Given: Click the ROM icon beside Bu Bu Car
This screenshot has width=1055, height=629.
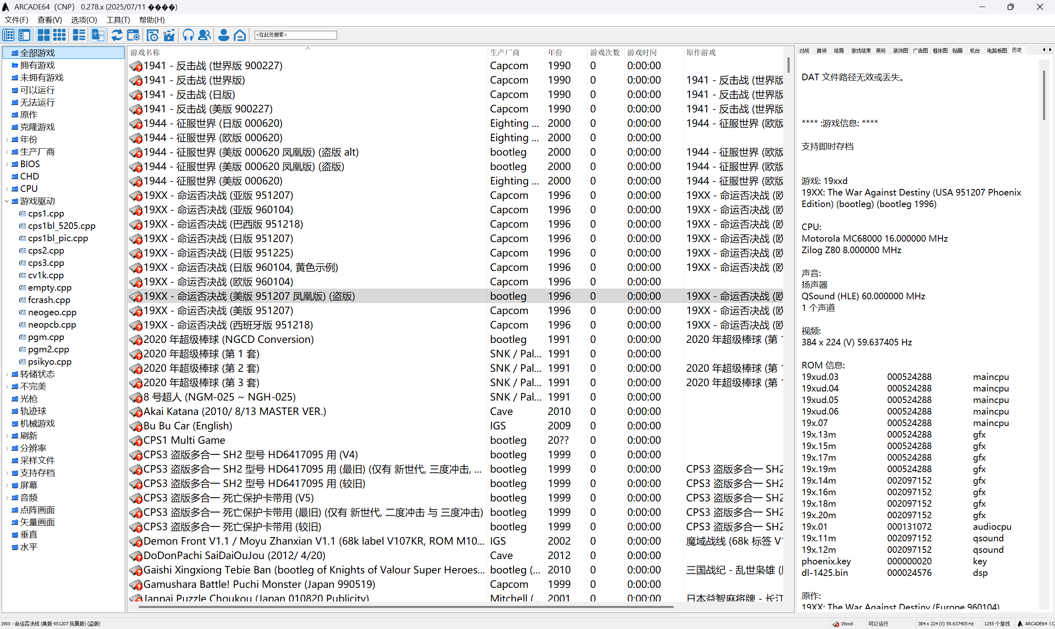Looking at the screenshot, I should [136, 426].
